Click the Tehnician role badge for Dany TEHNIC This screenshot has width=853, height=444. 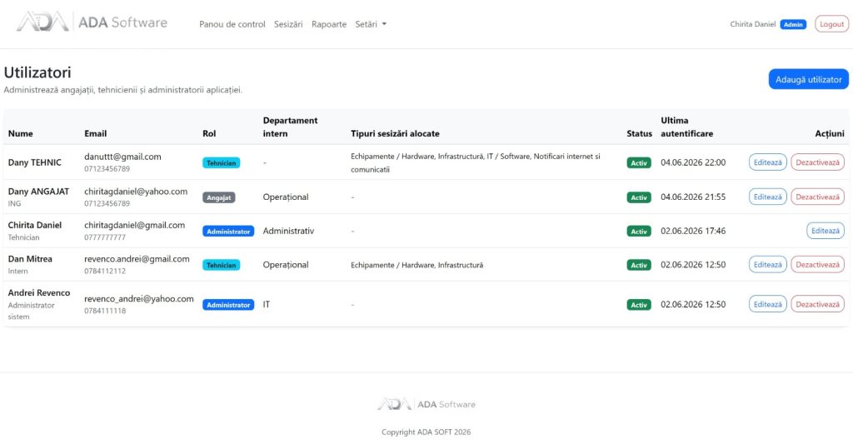[221, 162]
